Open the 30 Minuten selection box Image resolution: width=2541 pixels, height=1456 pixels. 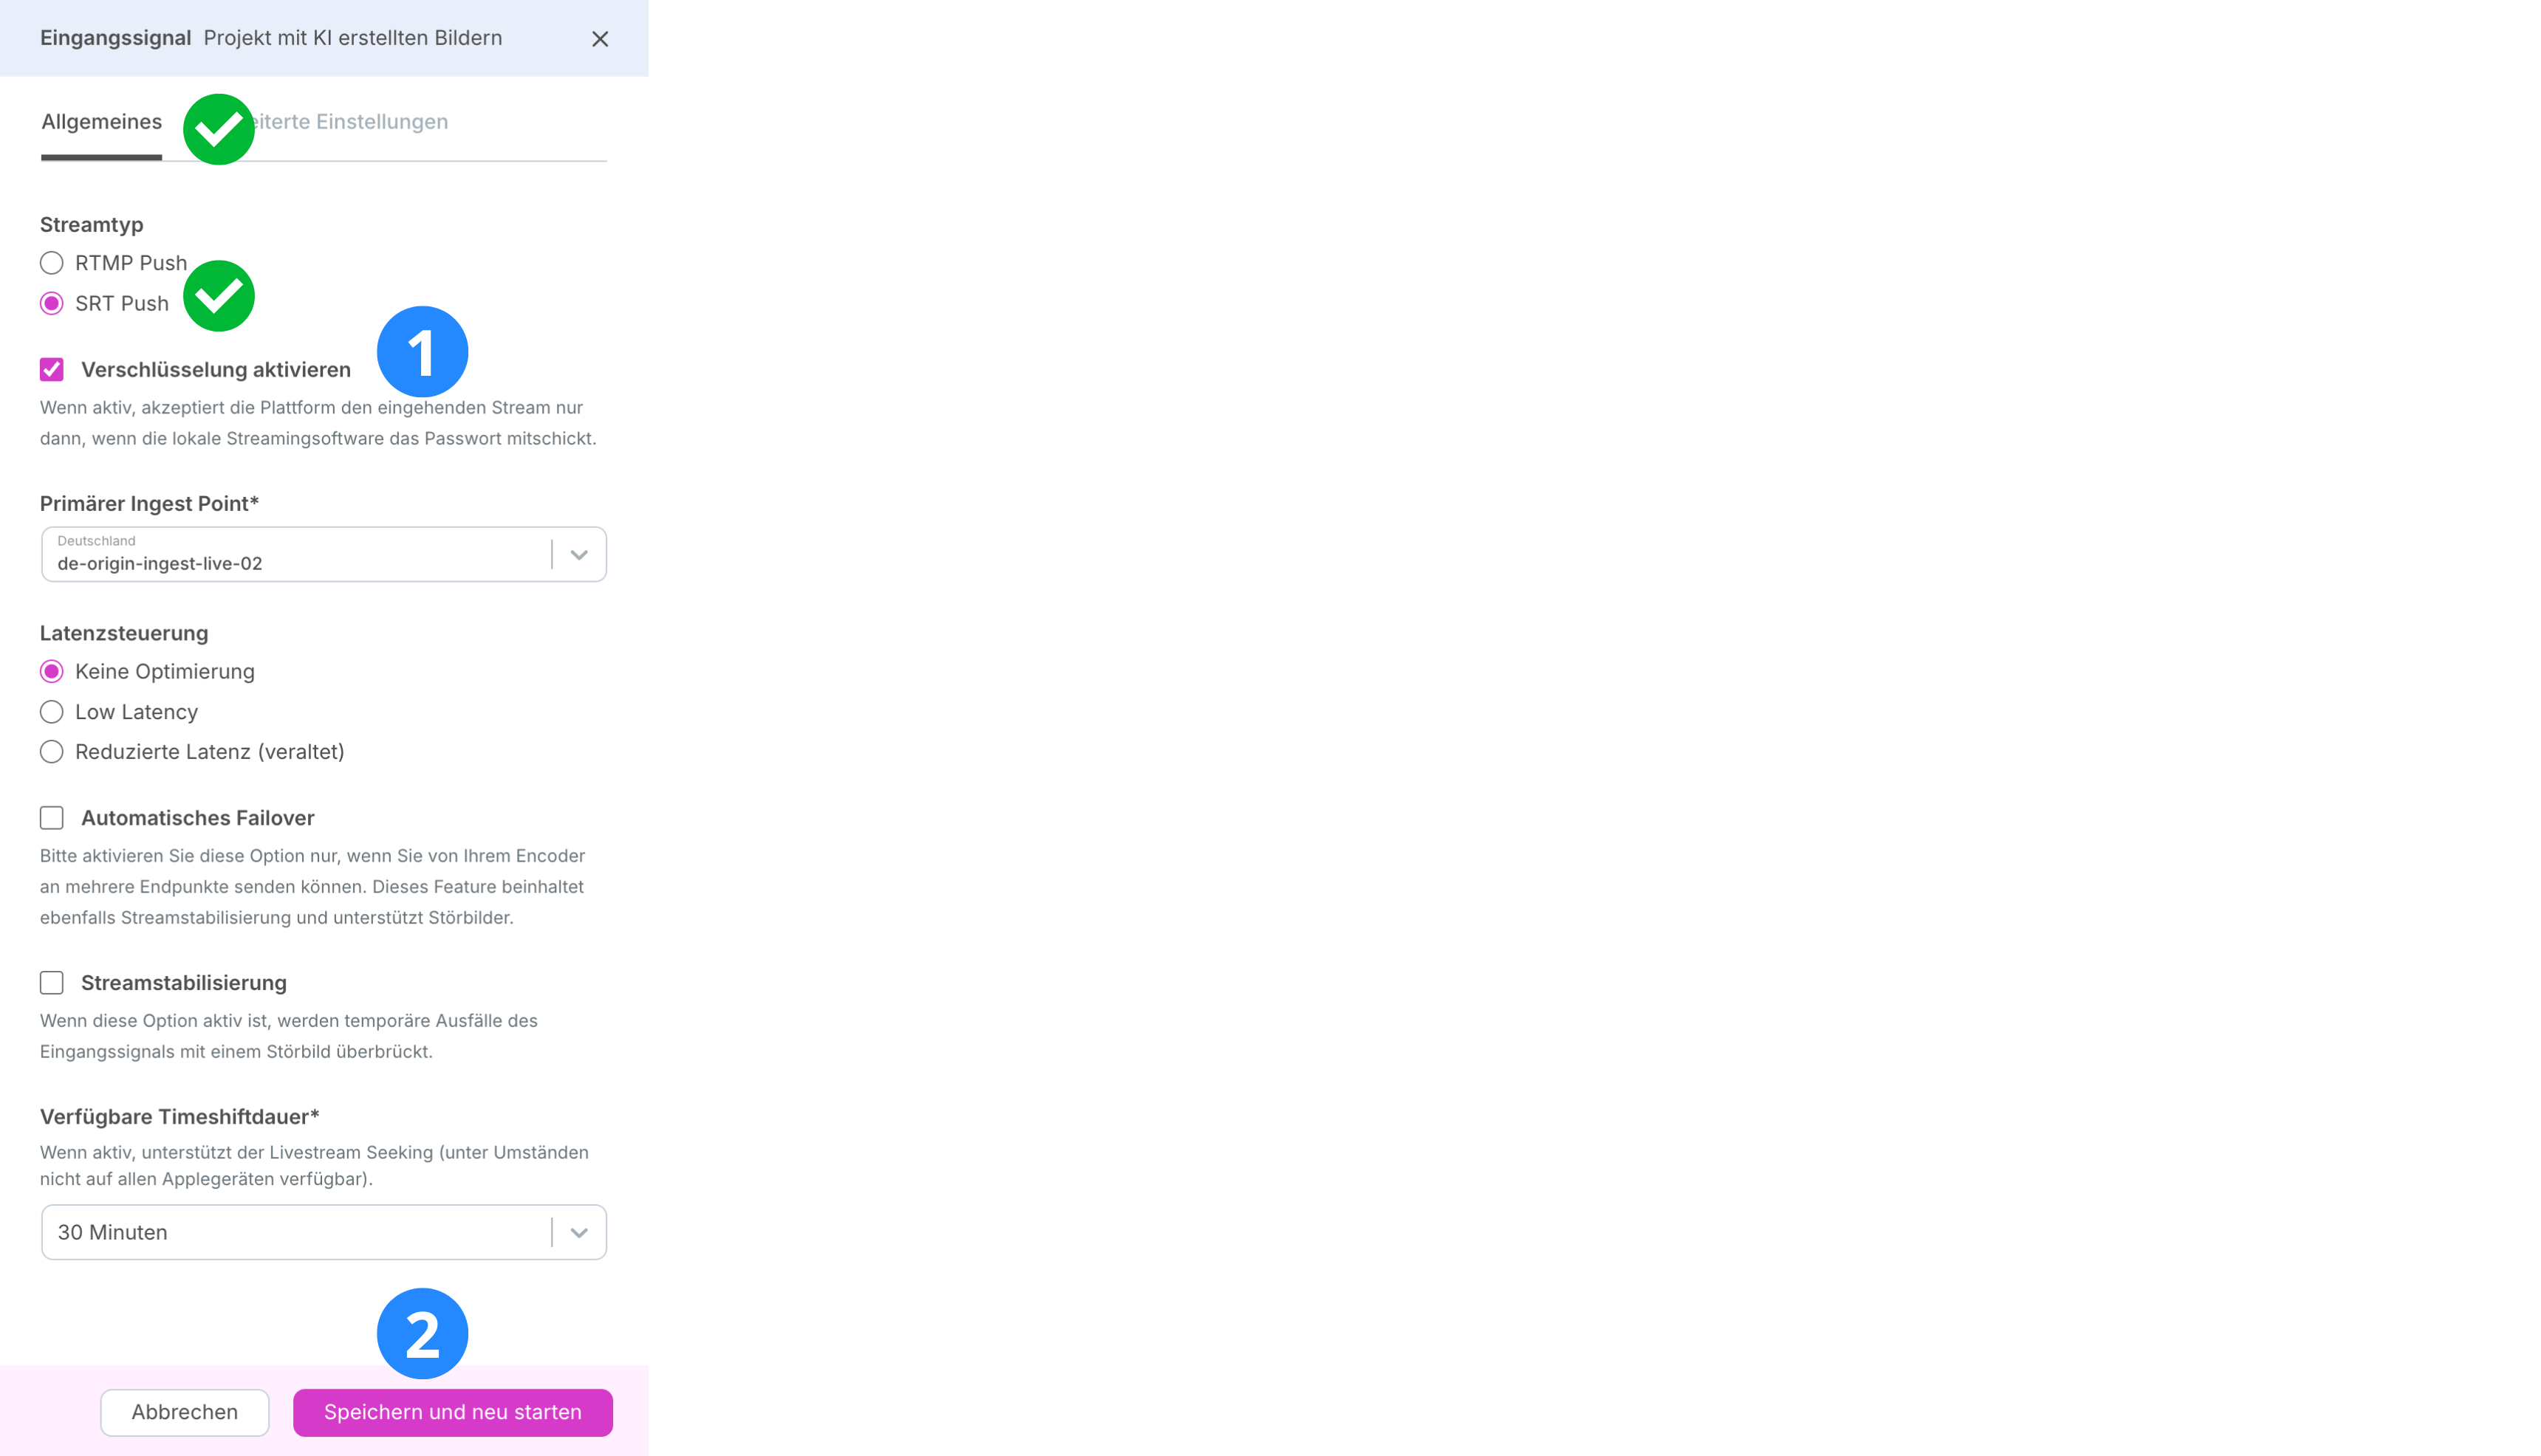tap(323, 1233)
